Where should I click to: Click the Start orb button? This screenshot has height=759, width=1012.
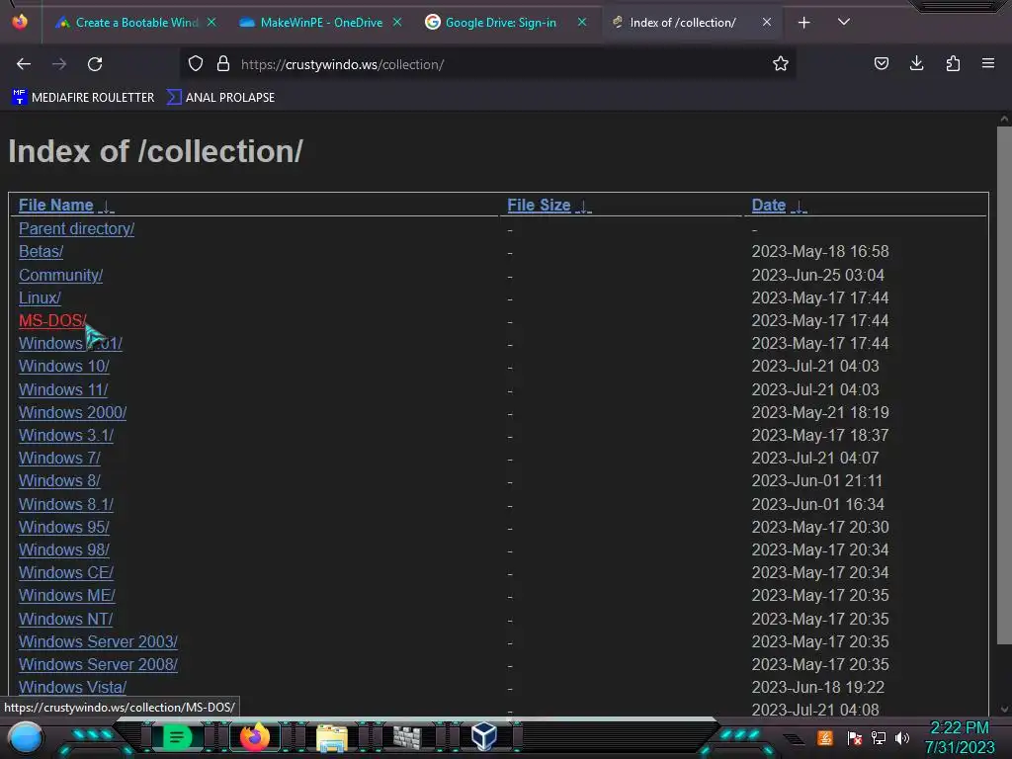(x=26, y=738)
